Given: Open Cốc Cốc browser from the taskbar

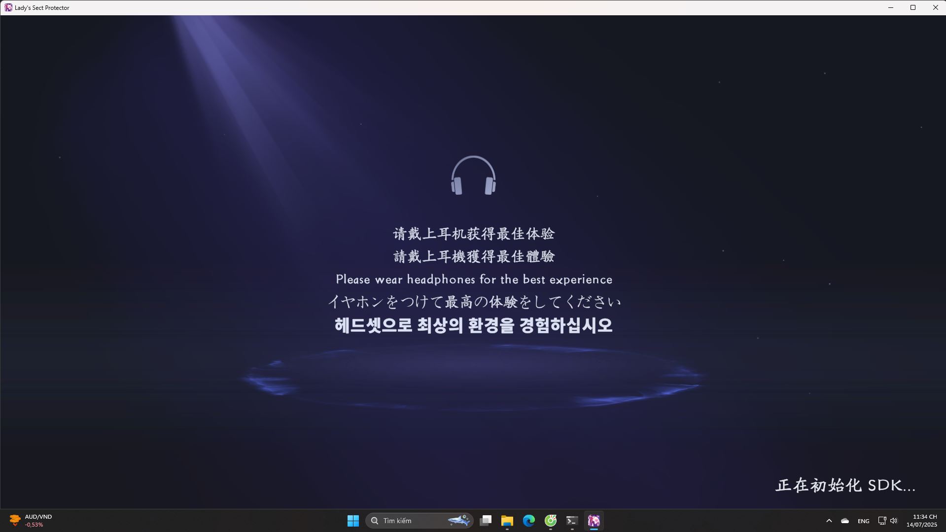Looking at the screenshot, I should point(551,520).
